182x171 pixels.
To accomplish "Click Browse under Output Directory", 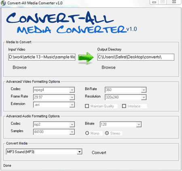I will tap(108, 68).
